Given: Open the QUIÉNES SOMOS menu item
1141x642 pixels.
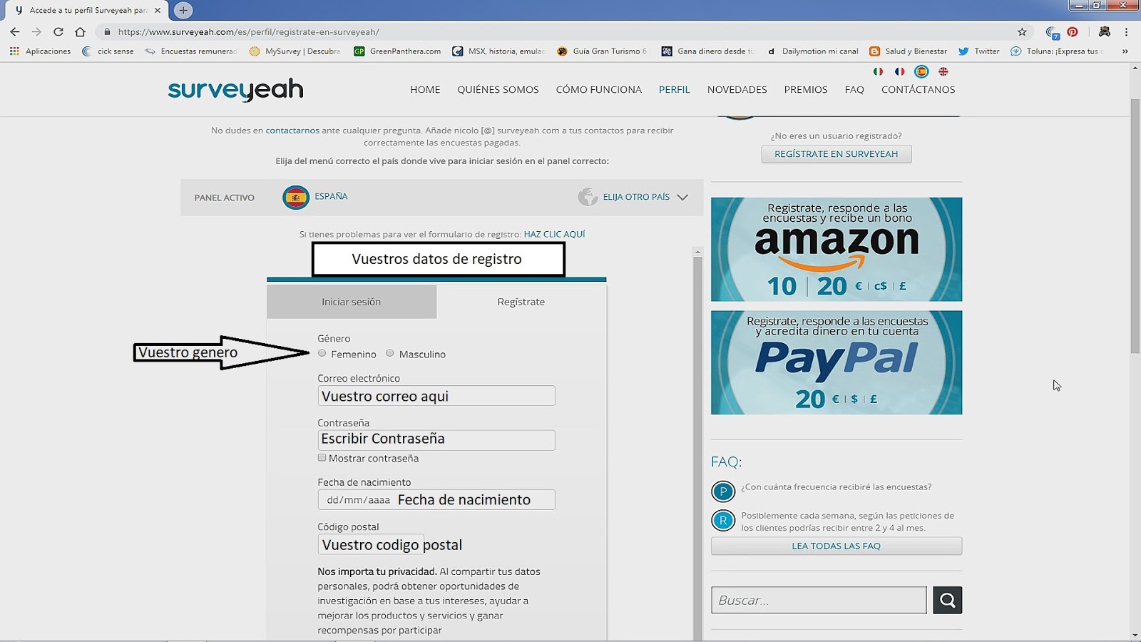Looking at the screenshot, I should (498, 89).
